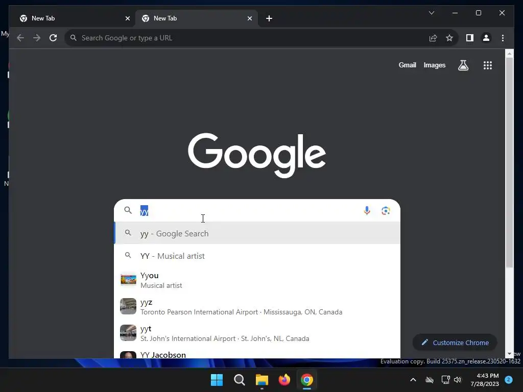The image size is (523, 392).
Task: Select the yyz Toronto Pearson Airport suggestion
Action: point(257,307)
